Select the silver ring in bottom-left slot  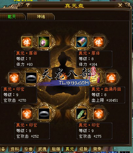(44, 114)
